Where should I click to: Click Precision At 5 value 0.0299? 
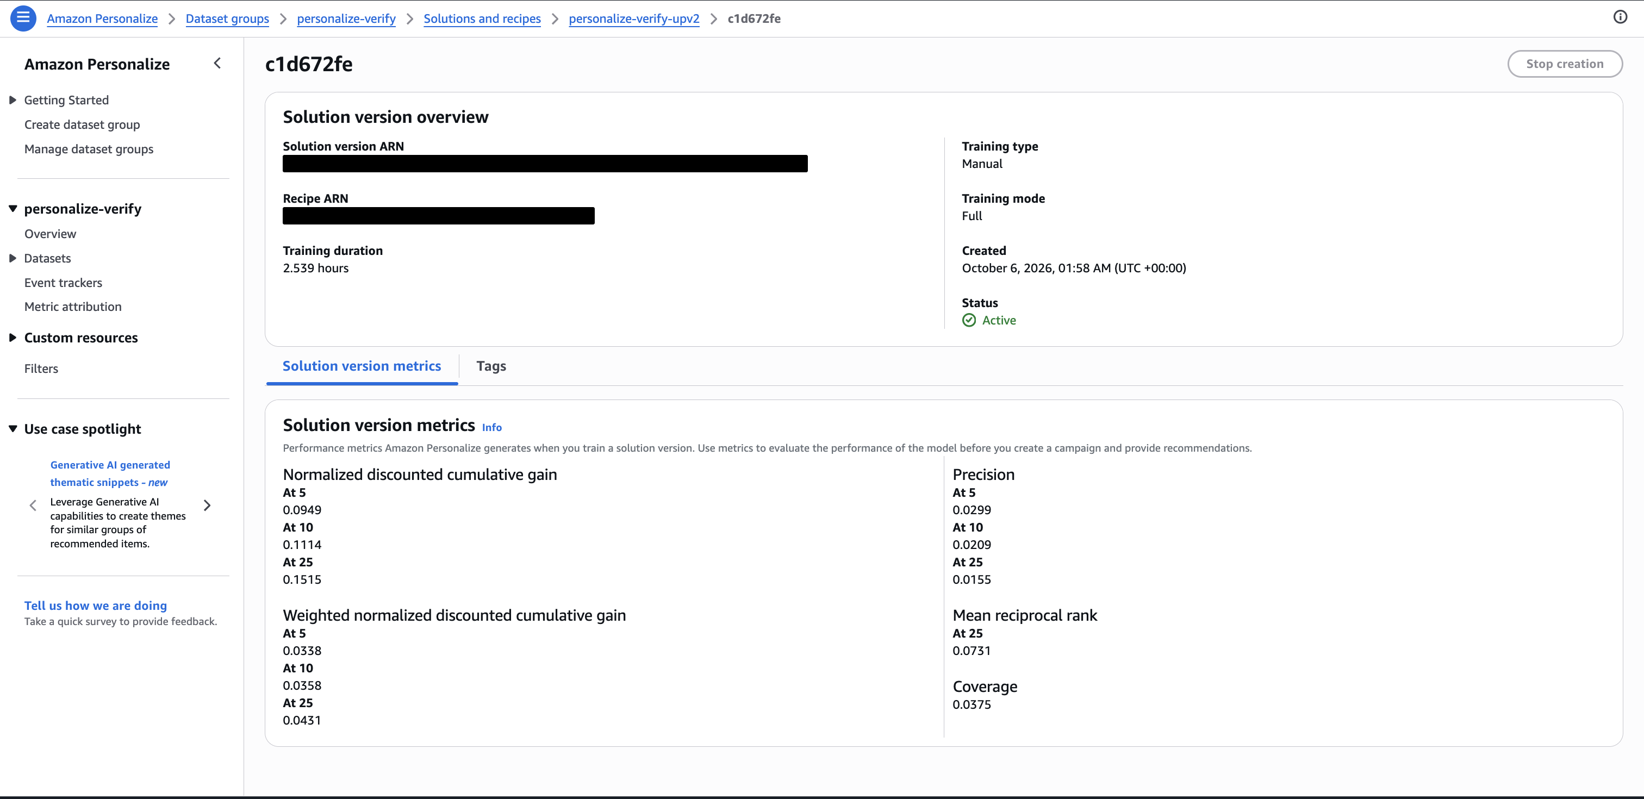972,510
